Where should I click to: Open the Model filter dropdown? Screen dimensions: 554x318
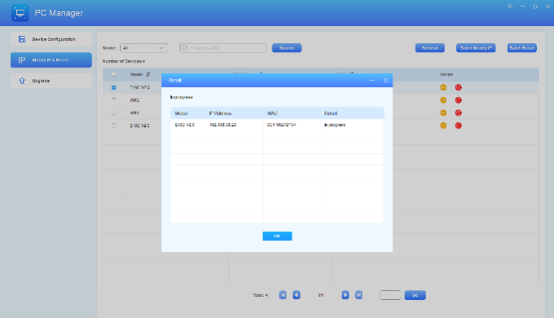coord(144,48)
